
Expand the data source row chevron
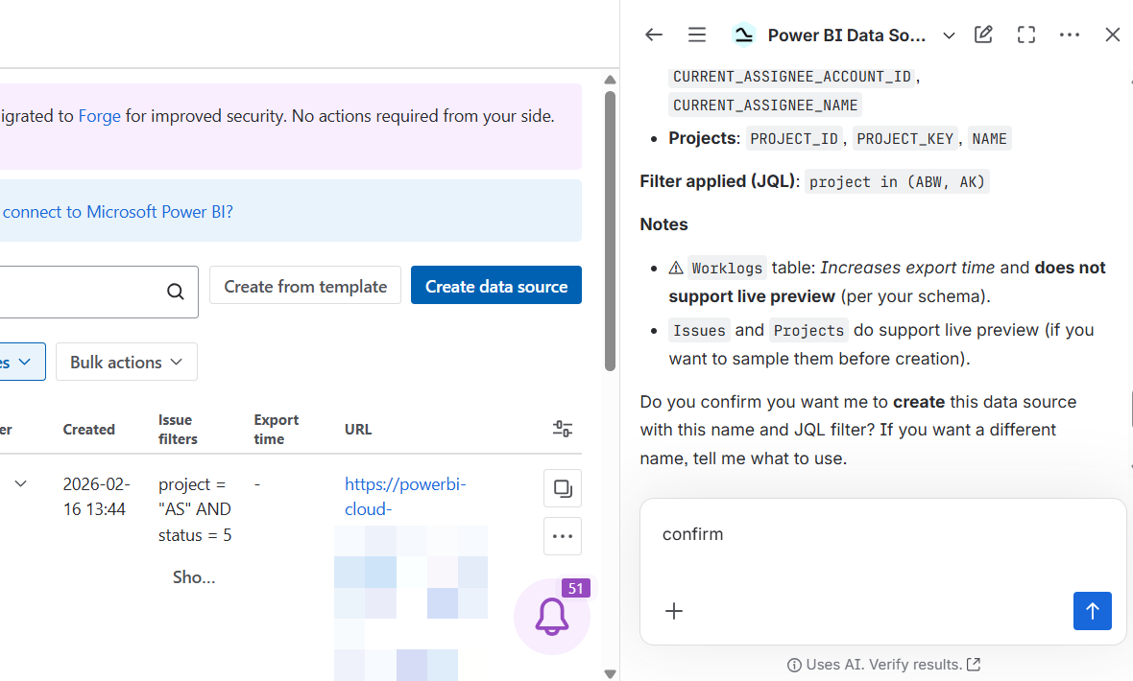click(20, 483)
